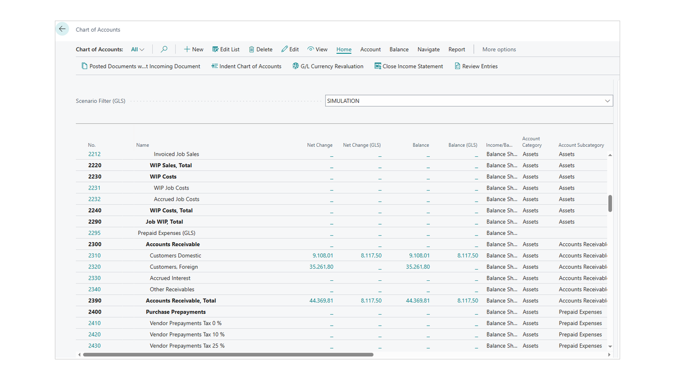Open the Navigate menu
The height and width of the screenshot is (380, 675).
(x=429, y=49)
